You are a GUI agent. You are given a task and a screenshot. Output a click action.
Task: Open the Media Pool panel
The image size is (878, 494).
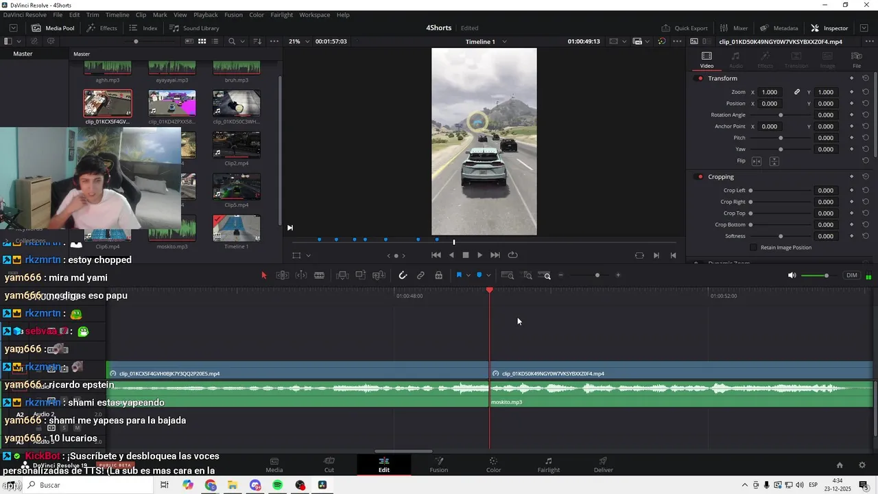click(53, 28)
